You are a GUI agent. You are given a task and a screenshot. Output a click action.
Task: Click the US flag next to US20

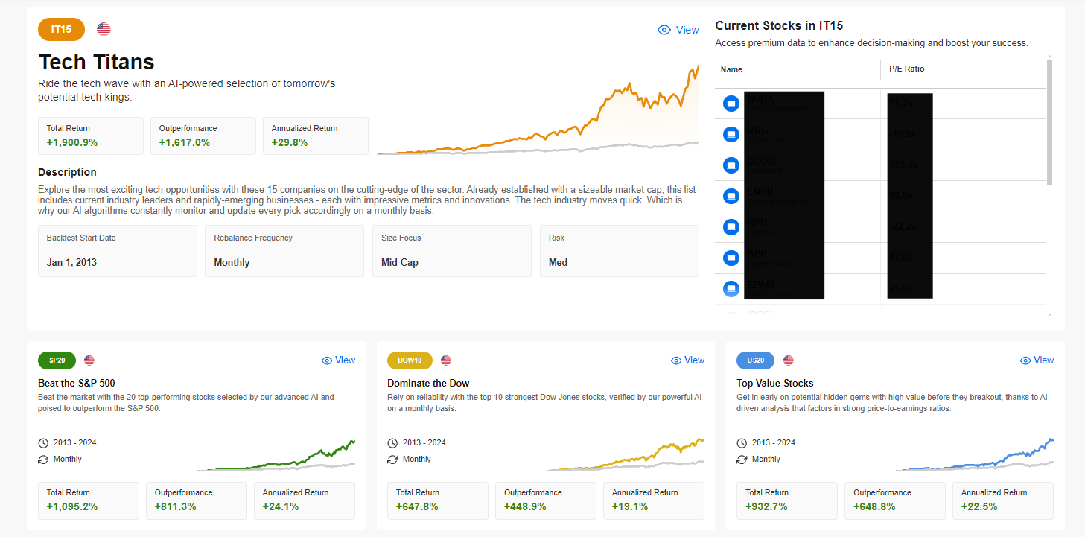(x=788, y=360)
